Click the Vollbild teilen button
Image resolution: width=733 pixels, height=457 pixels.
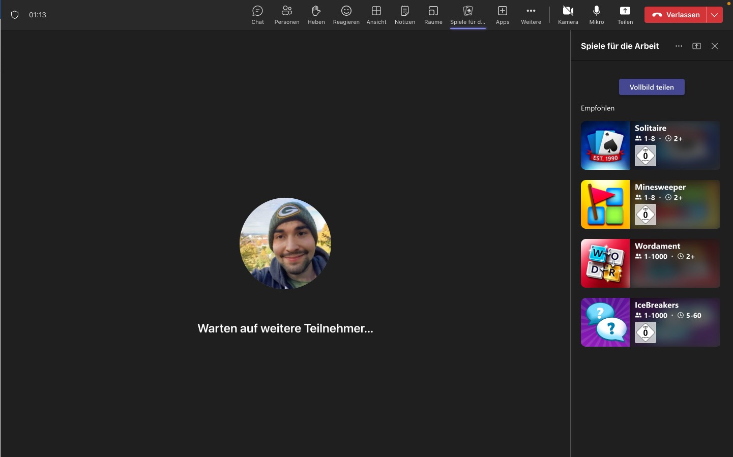tap(651, 87)
